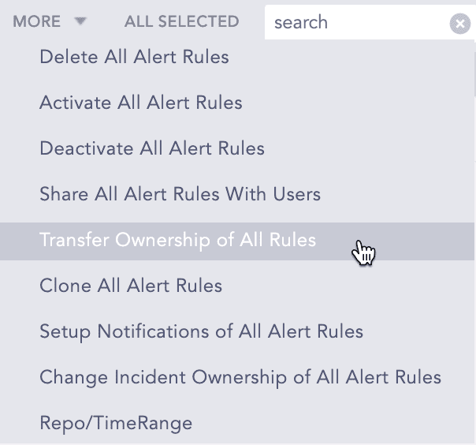The width and height of the screenshot is (476, 445).
Task: Pick the last menu entry, Repo/TimeRange
Action: pos(116,423)
